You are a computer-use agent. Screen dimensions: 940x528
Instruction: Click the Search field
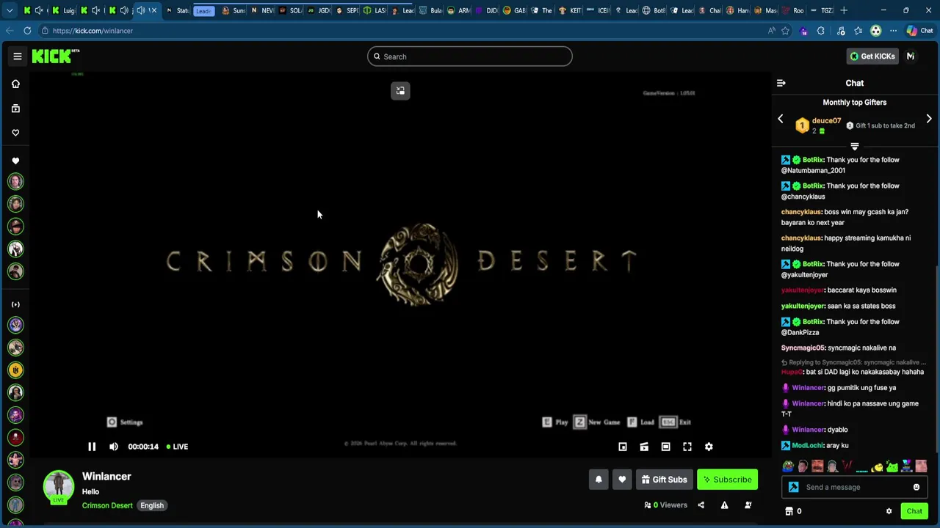pyautogui.click(x=470, y=56)
